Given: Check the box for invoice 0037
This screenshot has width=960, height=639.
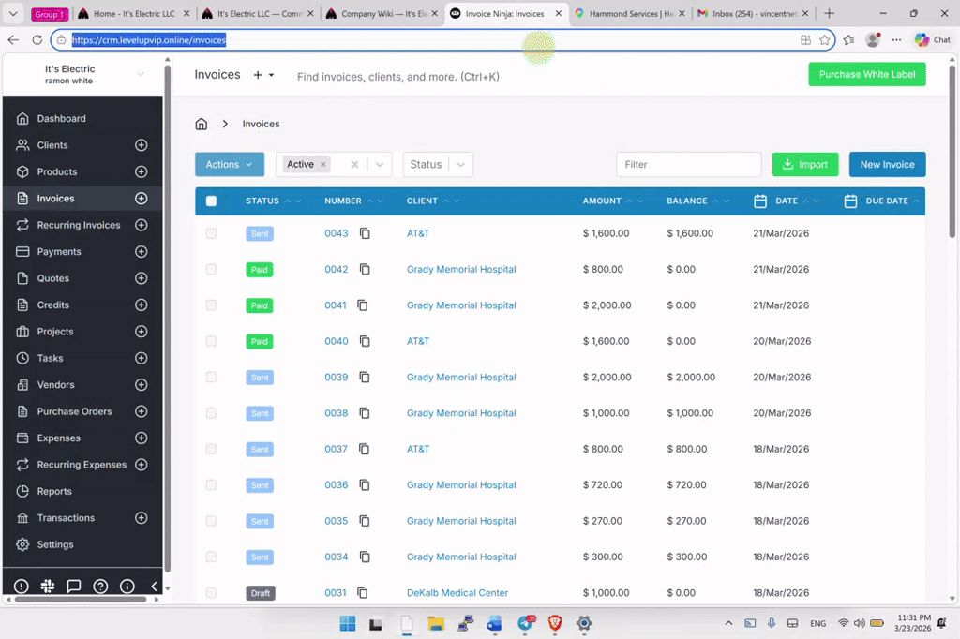Looking at the screenshot, I should point(211,449).
